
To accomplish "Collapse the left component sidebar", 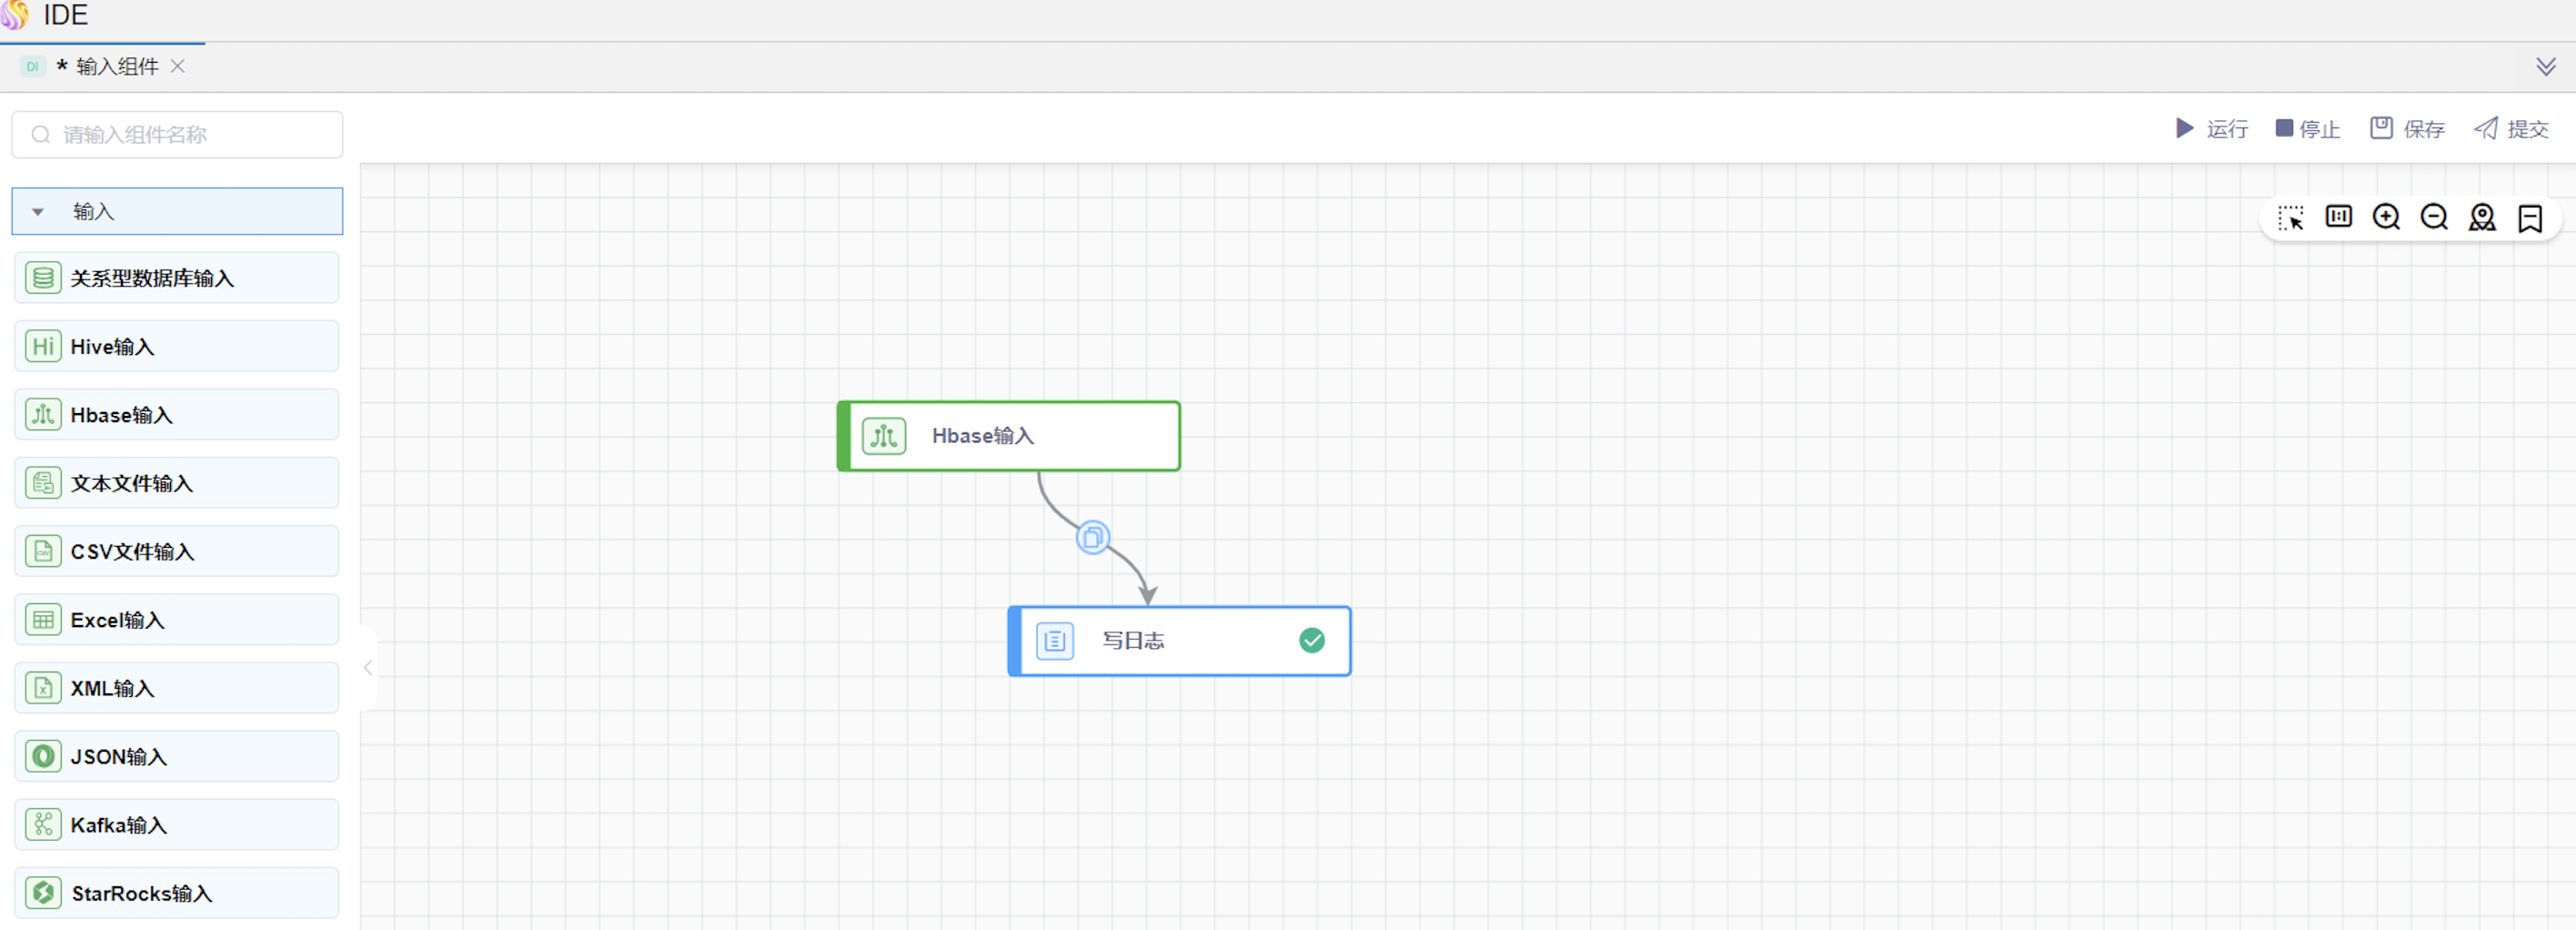I will pos(368,667).
